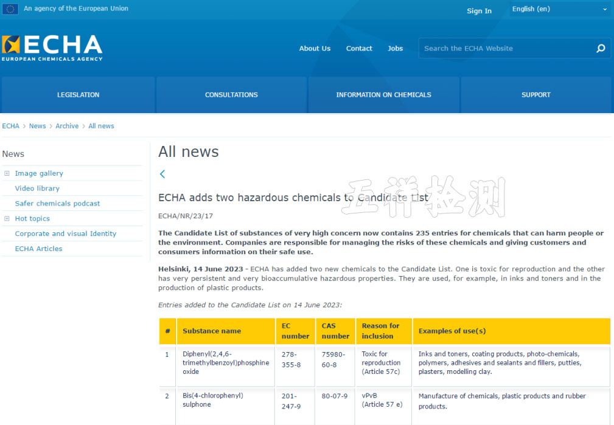
Task: Open the Video library sidebar link
Action: [x=37, y=188]
